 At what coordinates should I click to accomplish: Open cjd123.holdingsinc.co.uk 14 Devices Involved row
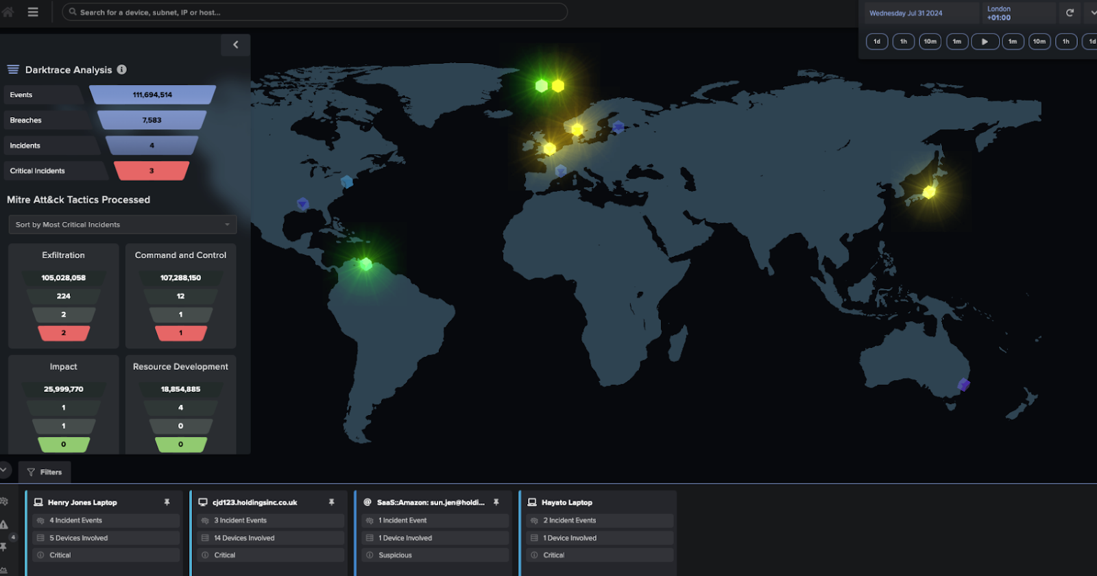tap(270, 538)
